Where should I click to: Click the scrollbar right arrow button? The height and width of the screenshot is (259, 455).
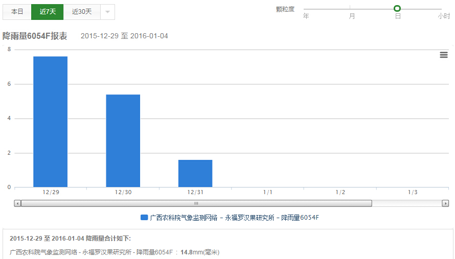click(445, 203)
